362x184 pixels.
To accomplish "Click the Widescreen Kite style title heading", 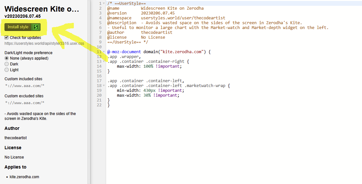I will (x=42, y=9).
